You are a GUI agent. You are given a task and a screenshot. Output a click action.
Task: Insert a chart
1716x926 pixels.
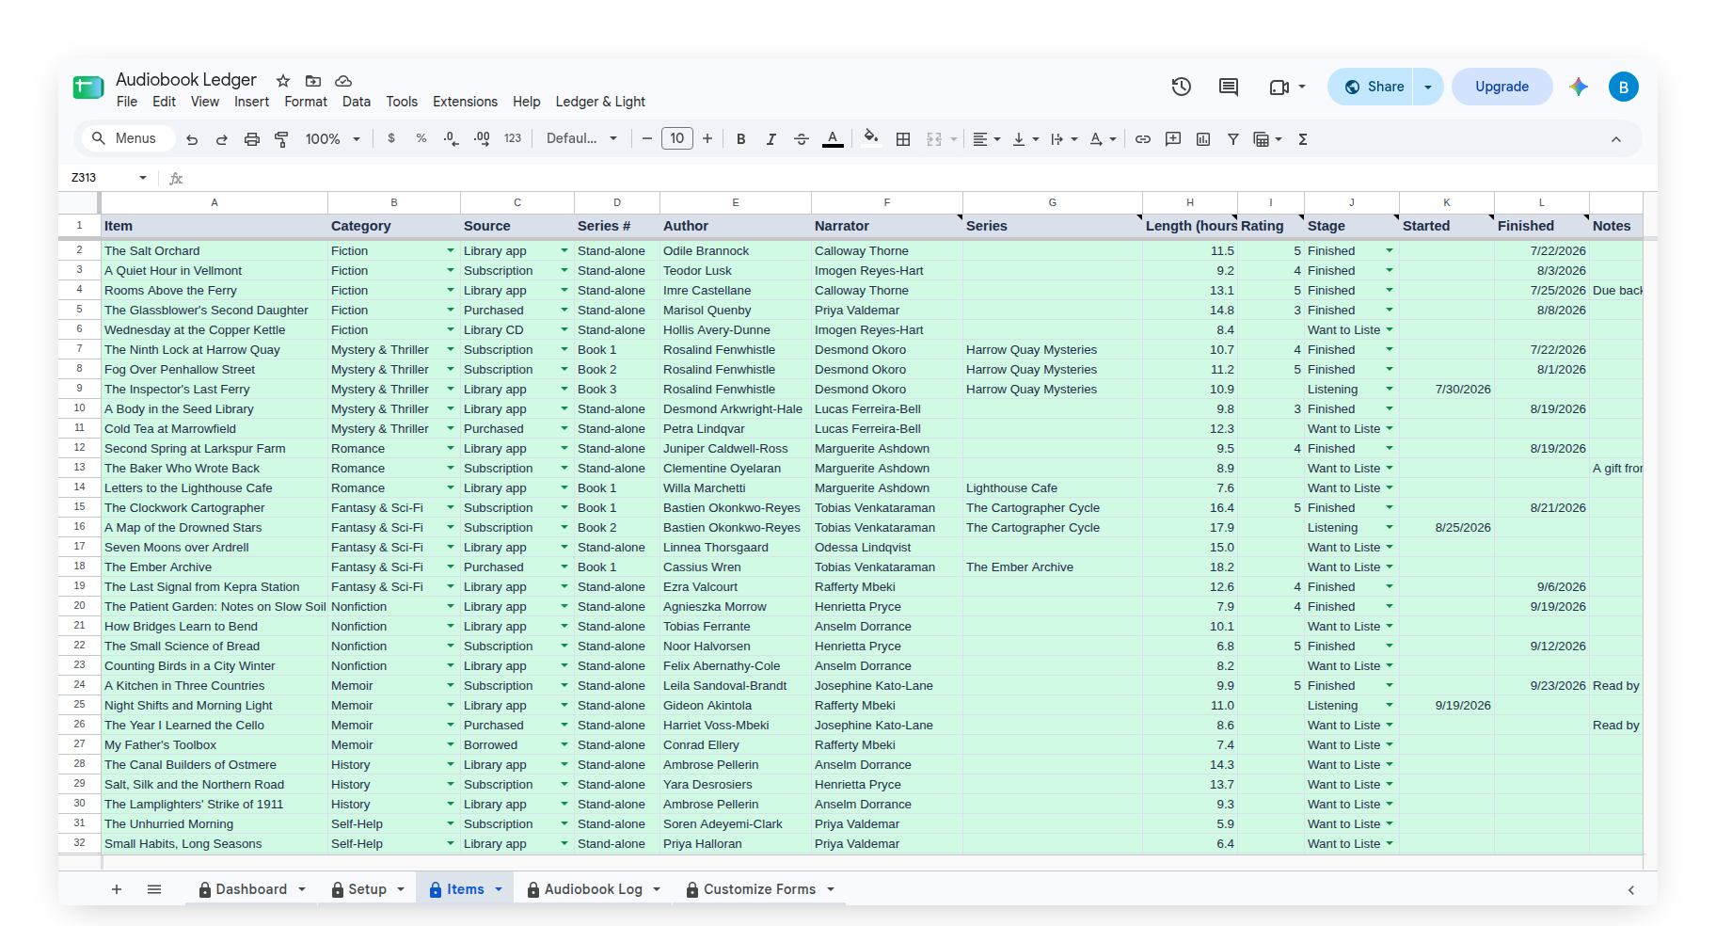pos(1203,139)
